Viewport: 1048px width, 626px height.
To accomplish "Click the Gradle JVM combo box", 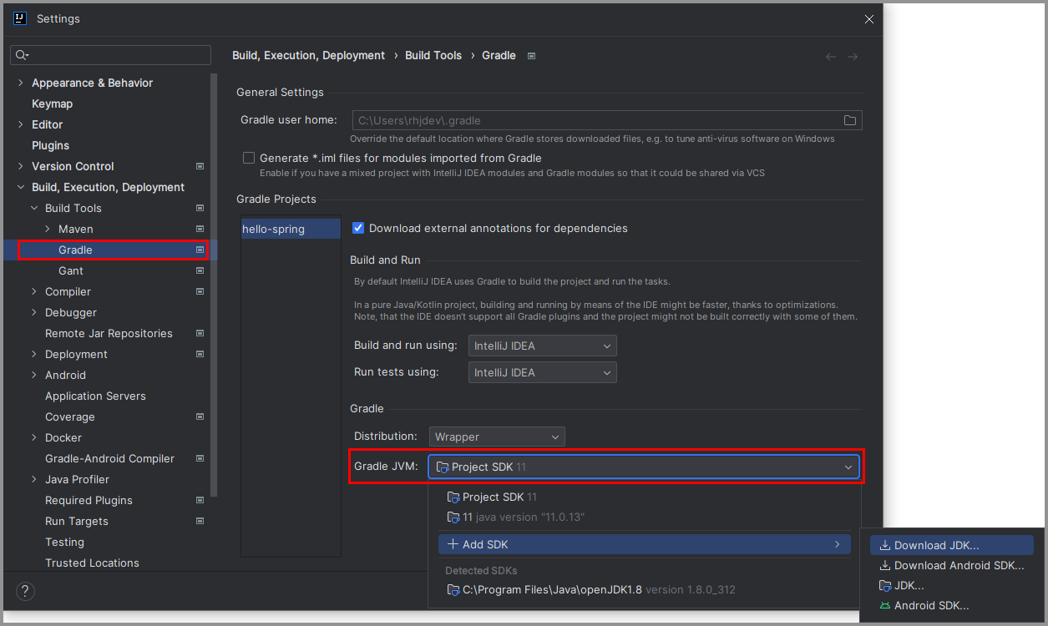I will tap(644, 467).
